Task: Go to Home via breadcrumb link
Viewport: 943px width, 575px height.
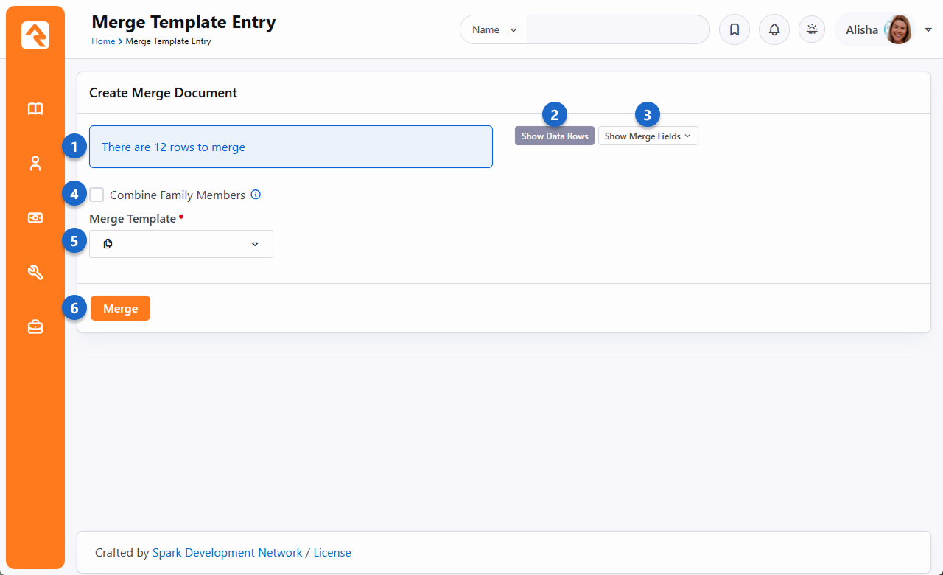Action: (102, 42)
